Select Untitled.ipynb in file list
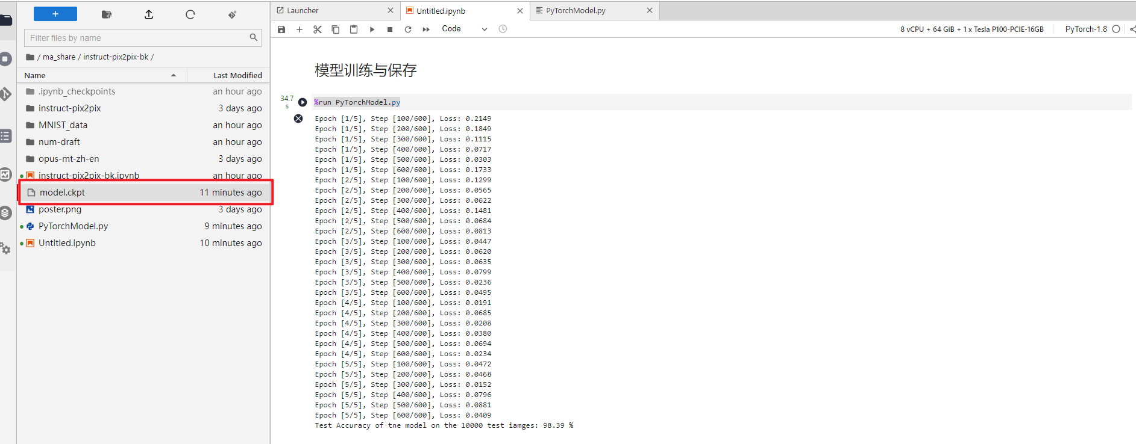The width and height of the screenshot is (1136, 444). pos(143,243)
